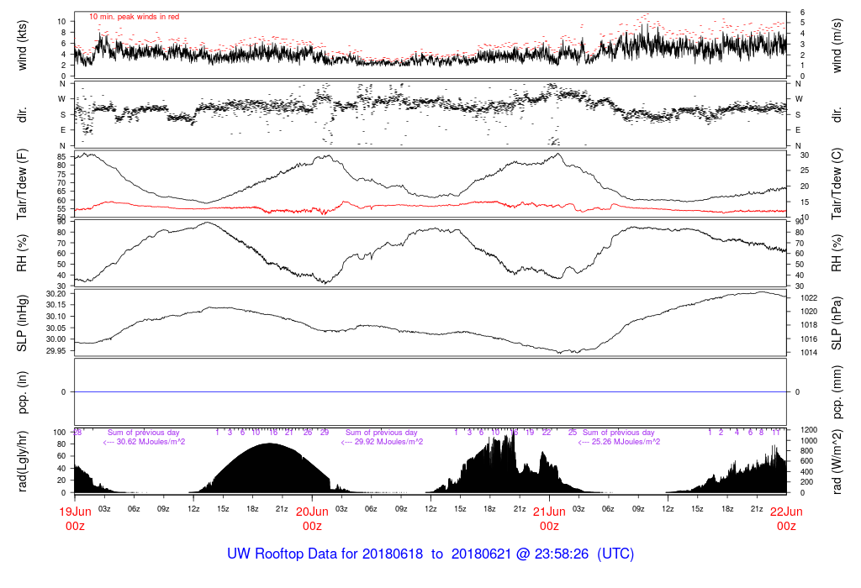Screen dimensions: 861x588
Task: Select the 'Tair/Tdew (F)' axis label
Action: 23,184
